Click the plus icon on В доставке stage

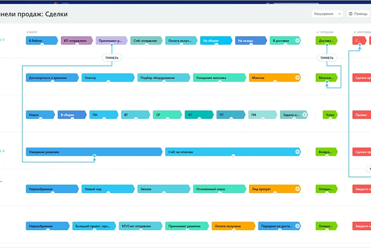297,41
